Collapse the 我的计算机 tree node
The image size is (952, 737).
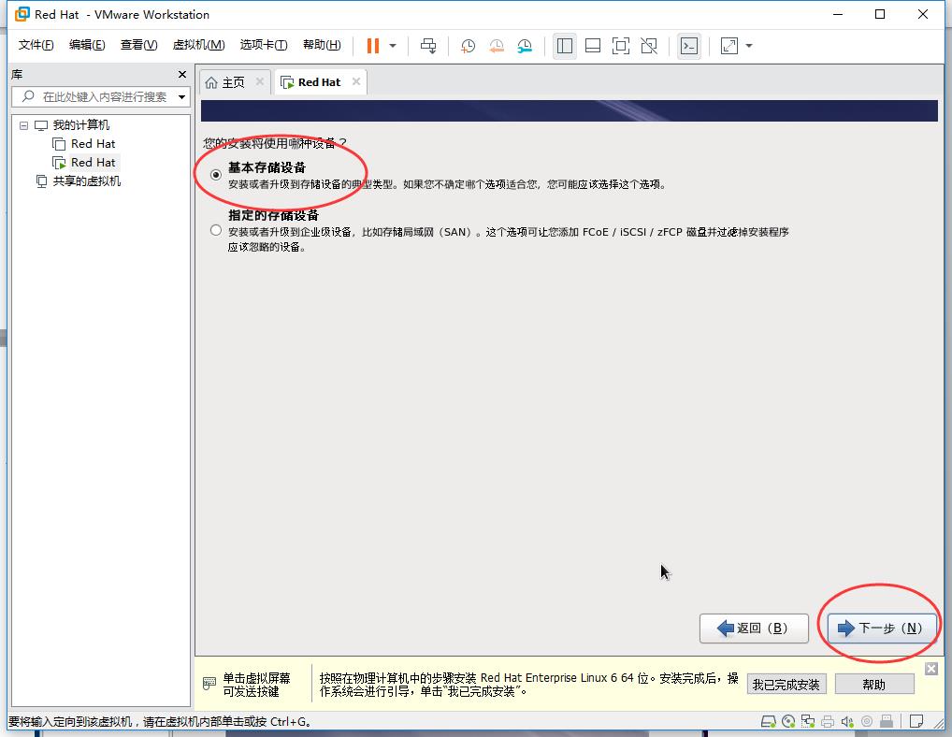[23, 125]
